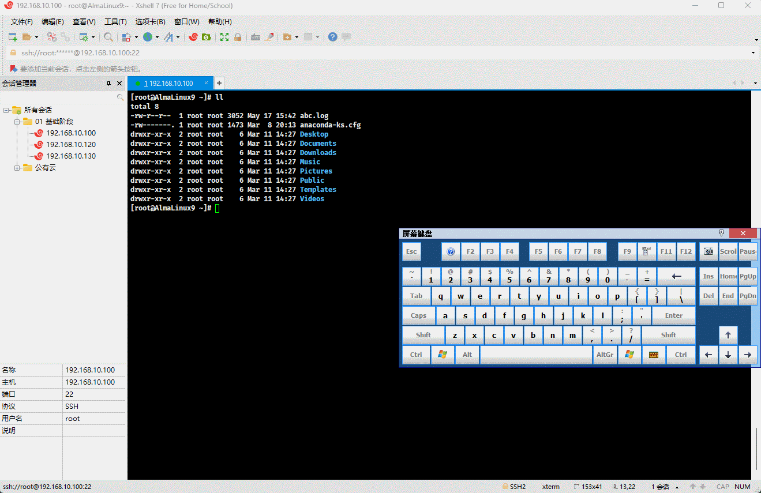Select session 192.168.10.120 in the tree
The width and height of the screenshot is (761, 493).
tap(70, 145)
